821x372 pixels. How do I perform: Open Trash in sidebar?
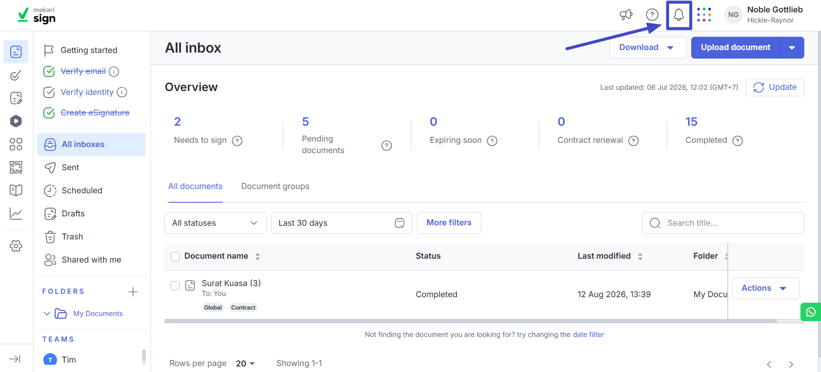[x=91, y=237]
